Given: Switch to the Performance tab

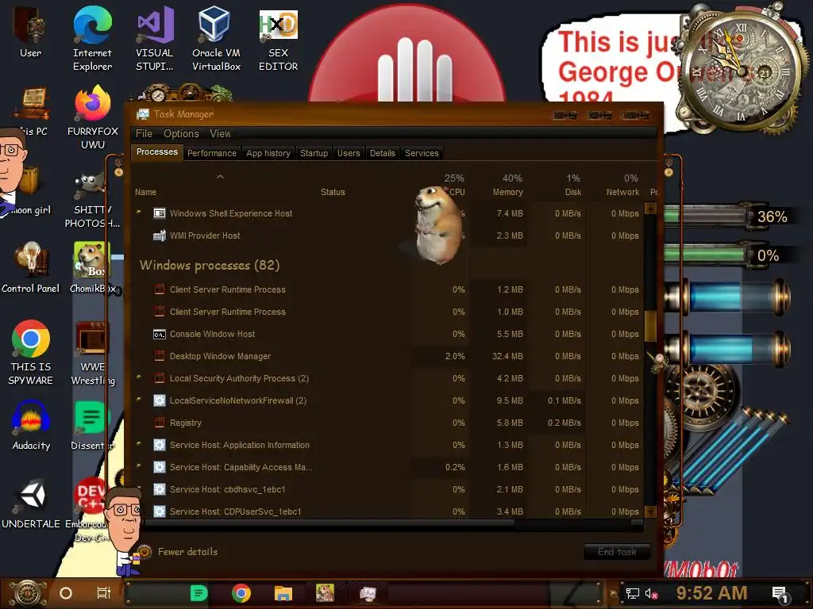Looking at the screenshot, I should point(211,153).
